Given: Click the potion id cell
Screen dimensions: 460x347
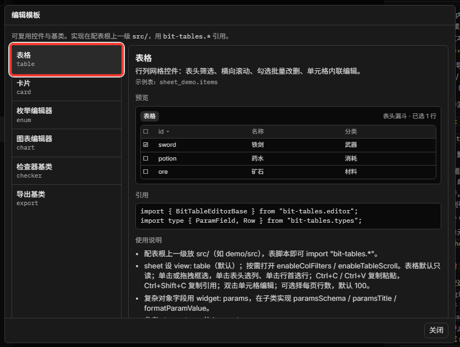Looking at the screenshot, I should [x=167, y=158].
